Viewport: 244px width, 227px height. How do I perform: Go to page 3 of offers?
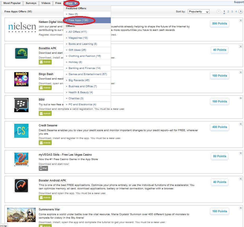(x=232, y=12)
